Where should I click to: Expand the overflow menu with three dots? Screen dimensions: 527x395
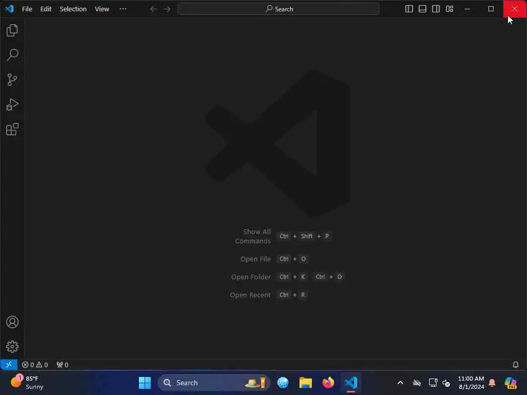click(x=123, y=9)
